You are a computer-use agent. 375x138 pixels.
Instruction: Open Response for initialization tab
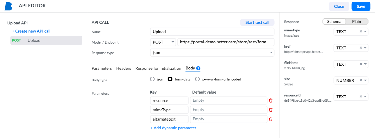point(158,68)
